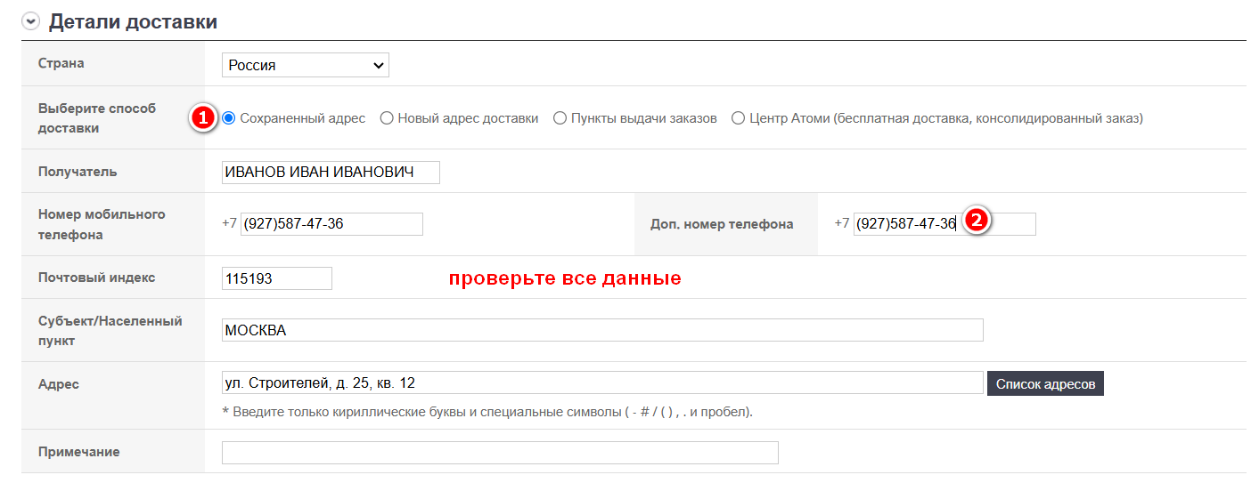Open the Страна country dropdown

[x=305, y=65]
